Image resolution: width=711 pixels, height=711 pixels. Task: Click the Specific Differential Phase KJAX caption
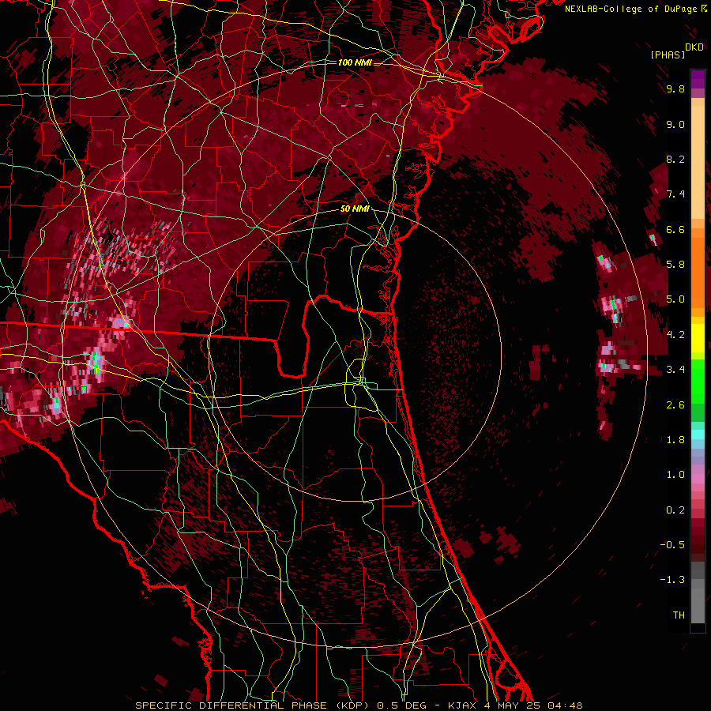click(359, 705)
